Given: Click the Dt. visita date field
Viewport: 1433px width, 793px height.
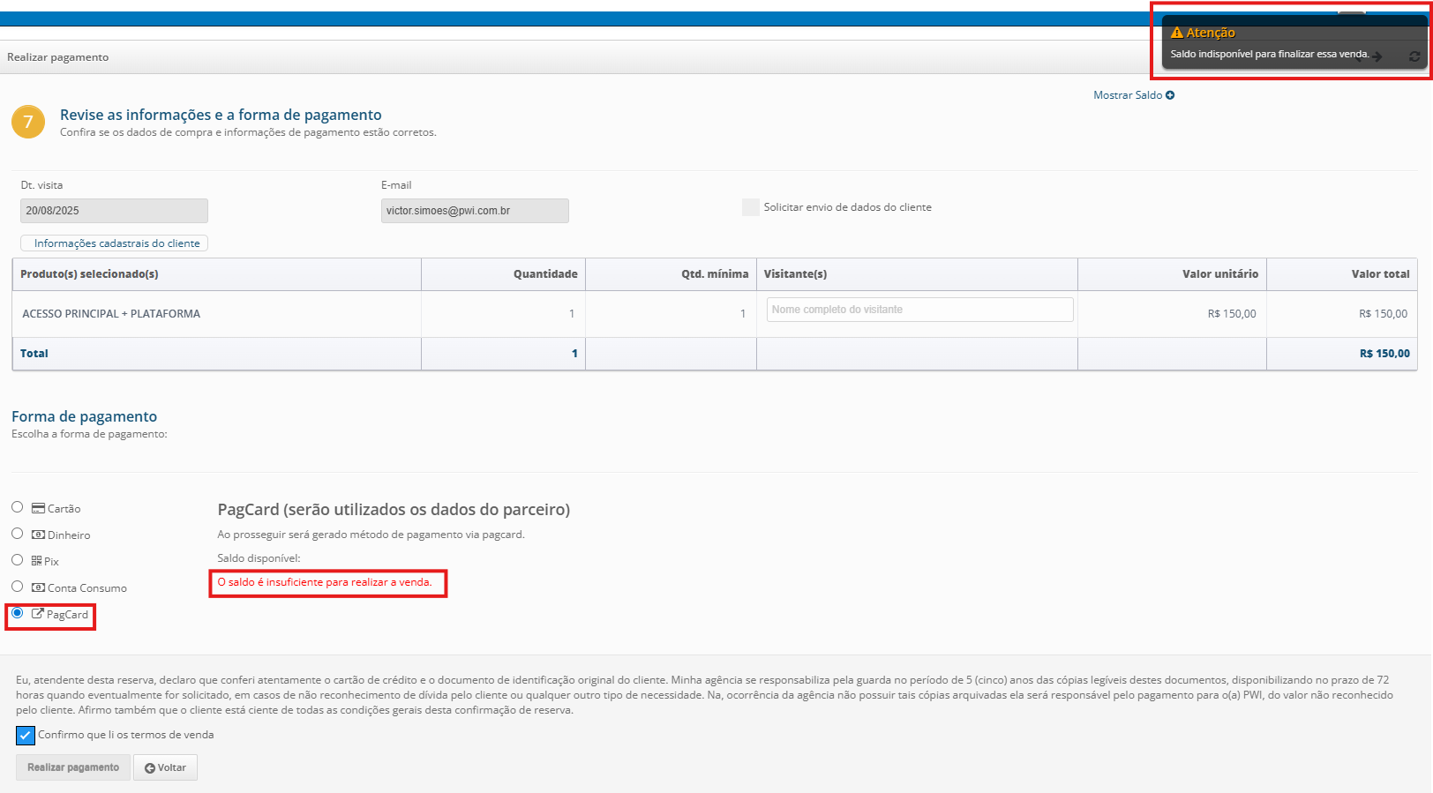Looking at the screenshot, I should 114,211.
